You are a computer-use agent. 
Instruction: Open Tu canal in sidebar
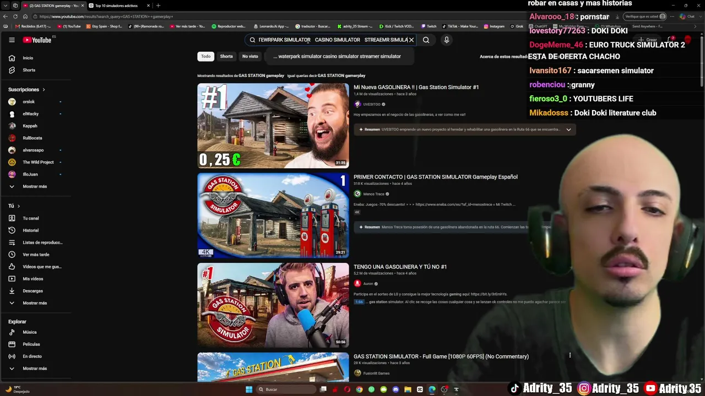point(31,218)
